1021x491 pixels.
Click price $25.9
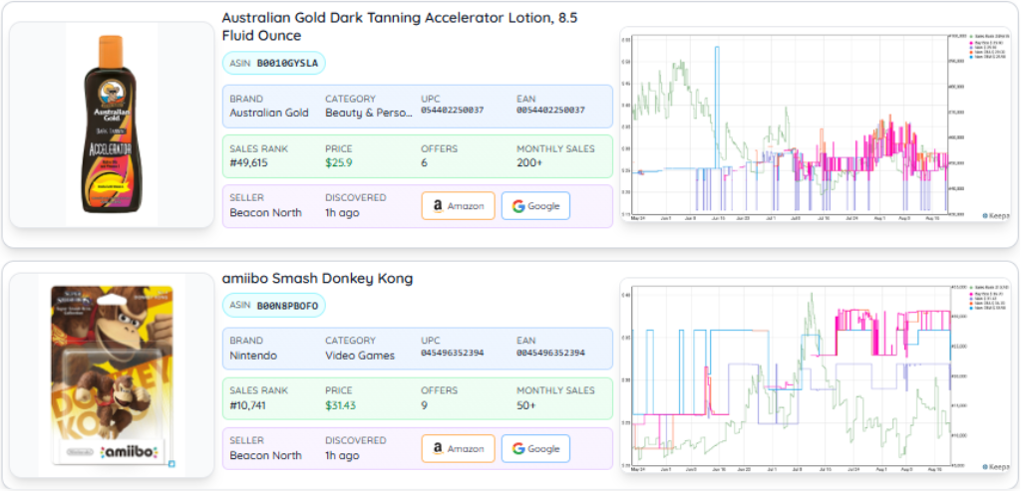pos(339,162)
